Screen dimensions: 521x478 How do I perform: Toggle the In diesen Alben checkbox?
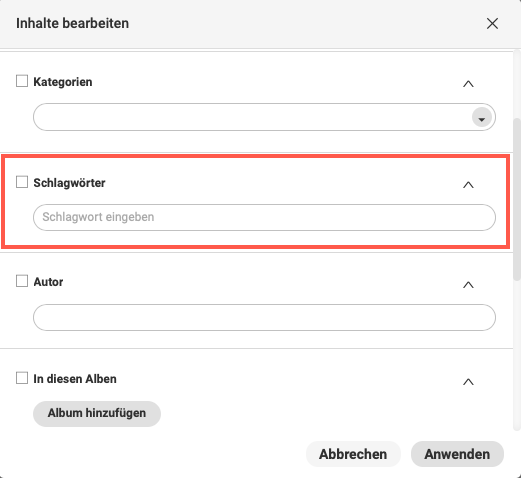click(22, 378)
